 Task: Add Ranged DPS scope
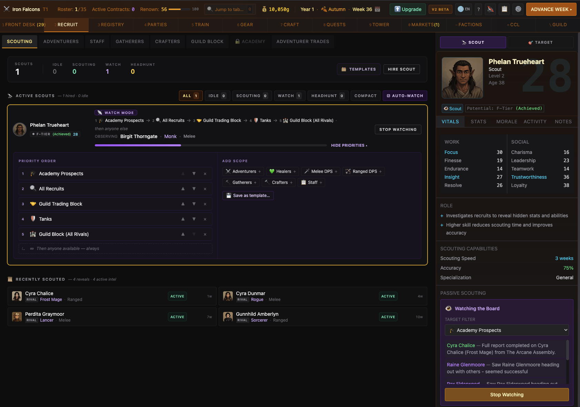click(363, 171)
